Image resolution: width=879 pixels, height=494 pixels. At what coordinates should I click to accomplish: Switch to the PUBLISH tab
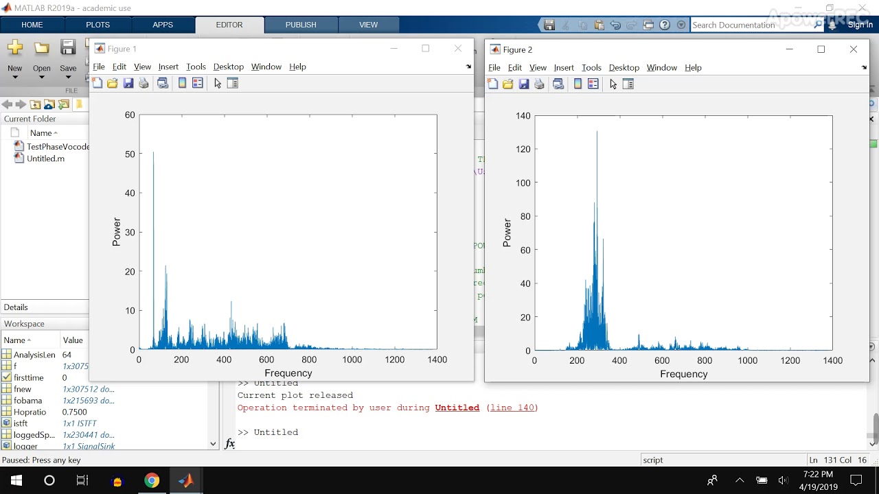point(301,25)
